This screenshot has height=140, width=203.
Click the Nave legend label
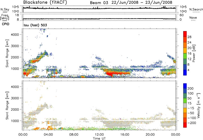(x=193, y=18)
